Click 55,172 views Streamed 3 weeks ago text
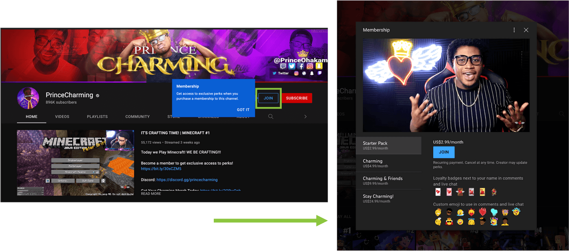 [170, 143]
